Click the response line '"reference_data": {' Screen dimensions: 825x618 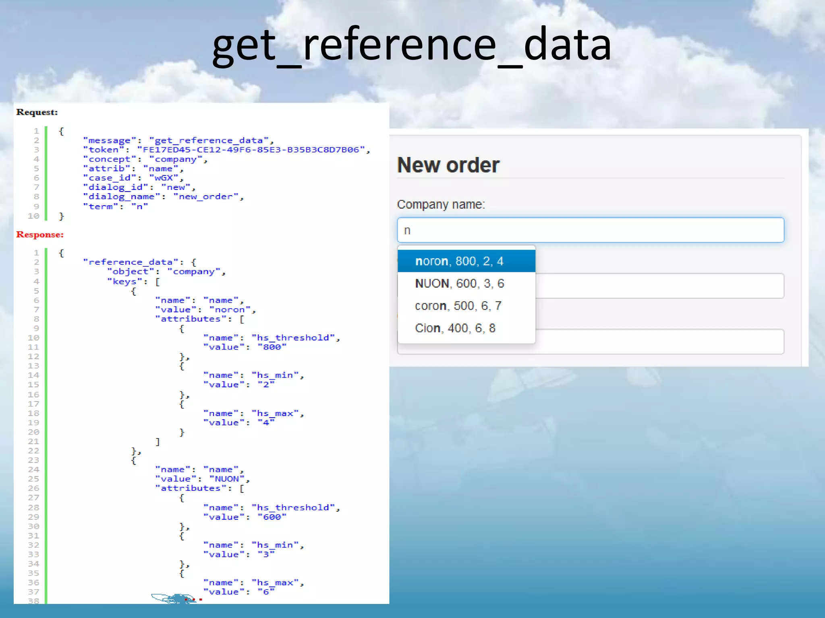pyautogui.click(x=140, y=262)
